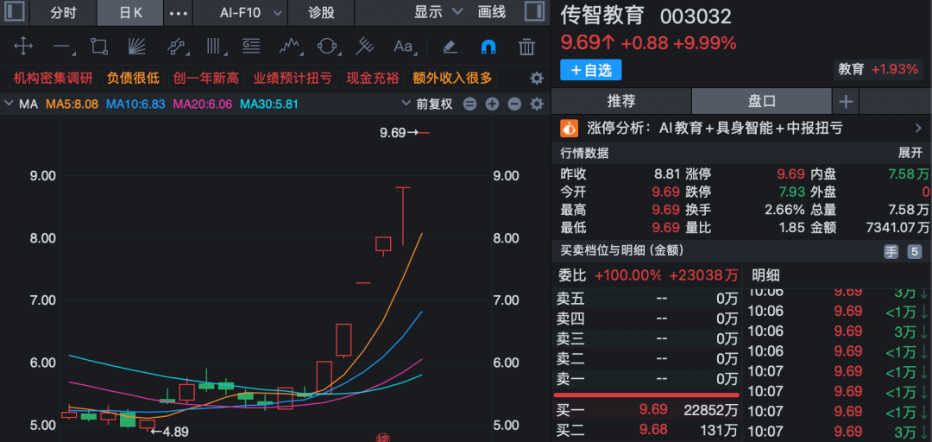This screenshot has width=932, height=442.
Task: Click the +自选 watchlist button
Action: tap(591, 70)
